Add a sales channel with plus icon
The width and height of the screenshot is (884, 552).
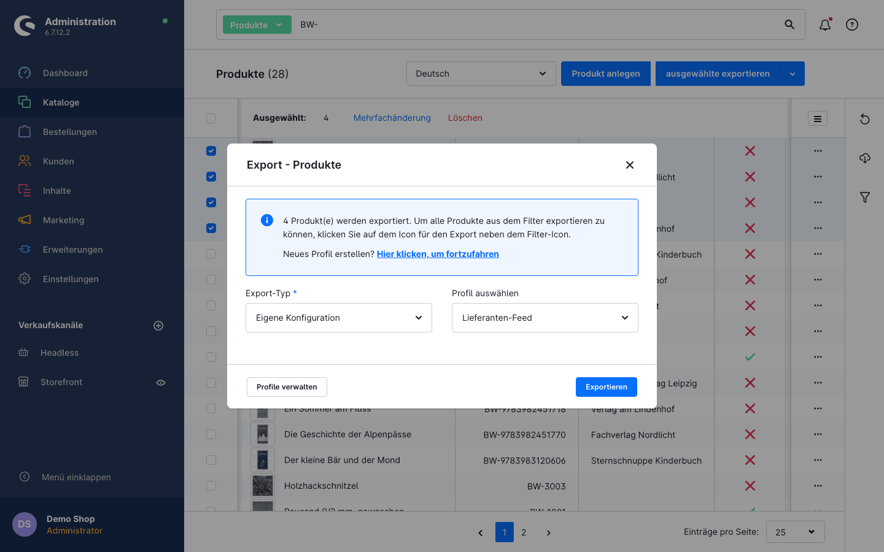point(158,326)
